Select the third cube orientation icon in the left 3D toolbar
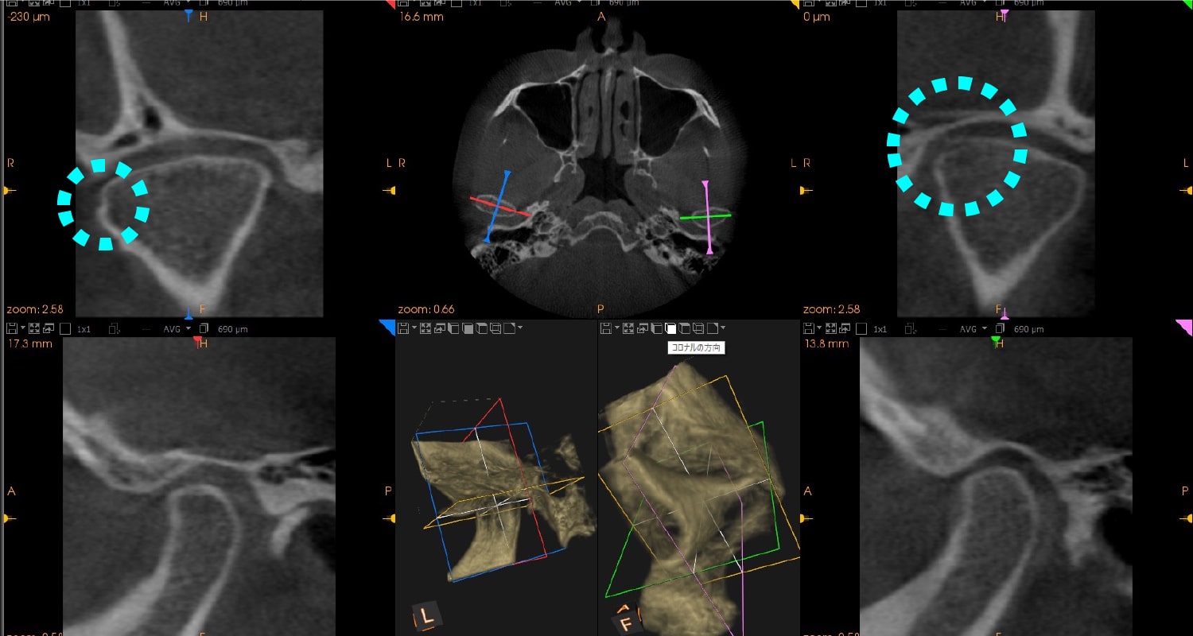This screenshot has height=636, width=1193. coord(482,328)
